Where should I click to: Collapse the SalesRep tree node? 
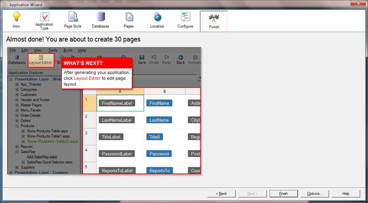tap(17, 151)
